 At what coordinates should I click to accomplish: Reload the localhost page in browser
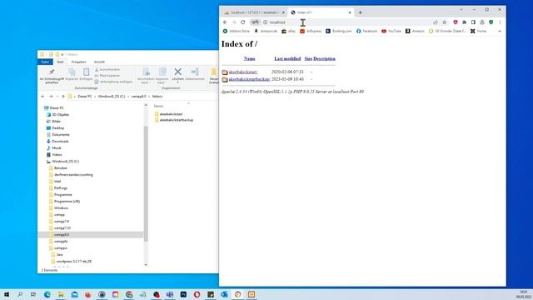pyautogui.click(x=242, y=22)
